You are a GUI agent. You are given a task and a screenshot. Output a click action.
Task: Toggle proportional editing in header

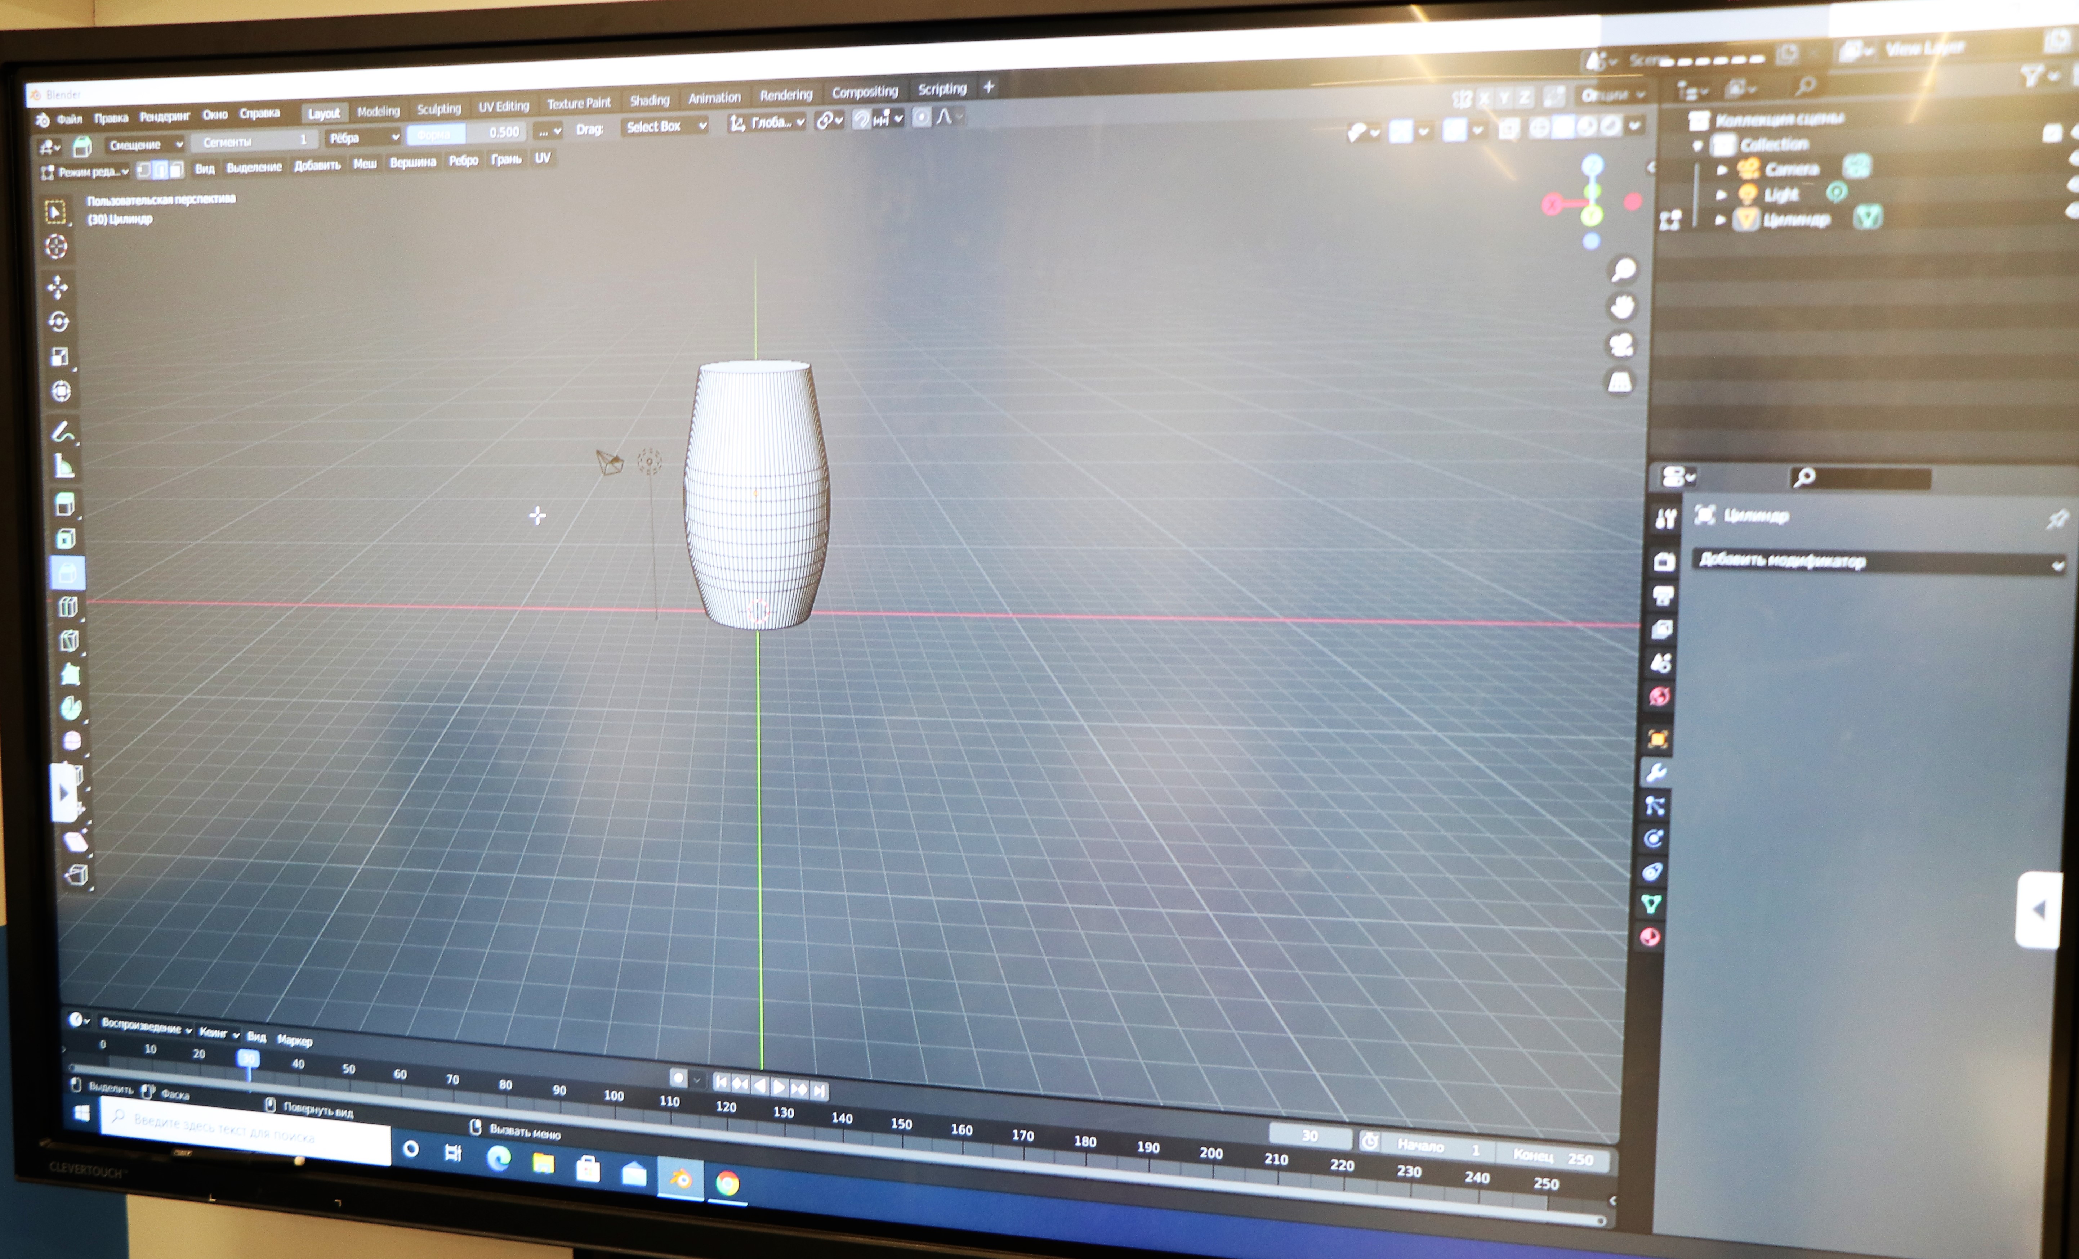coord(922,117)
